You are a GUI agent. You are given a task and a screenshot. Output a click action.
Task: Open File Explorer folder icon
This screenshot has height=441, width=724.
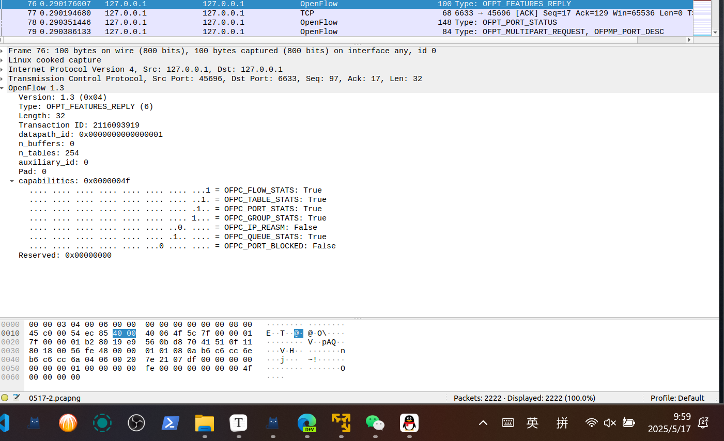point(205,423)
